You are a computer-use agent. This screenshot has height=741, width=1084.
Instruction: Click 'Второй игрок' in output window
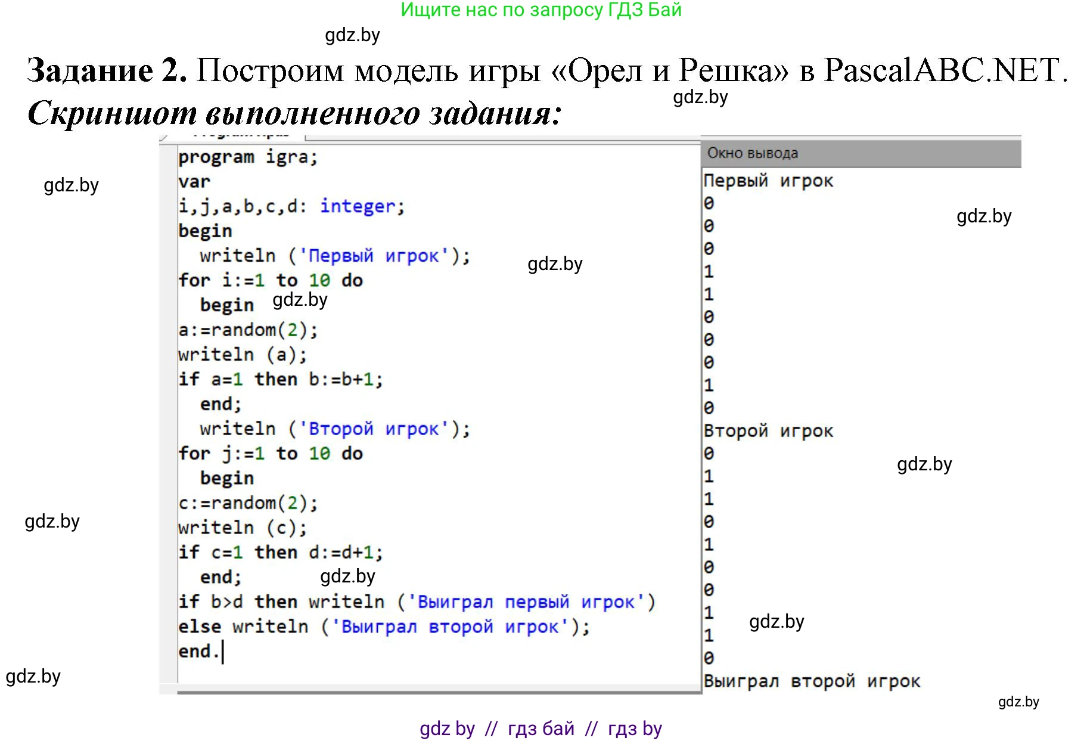[x=768, y=431]
